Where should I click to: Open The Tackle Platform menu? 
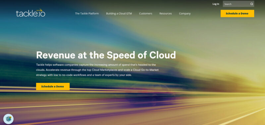tap(87, 14)
